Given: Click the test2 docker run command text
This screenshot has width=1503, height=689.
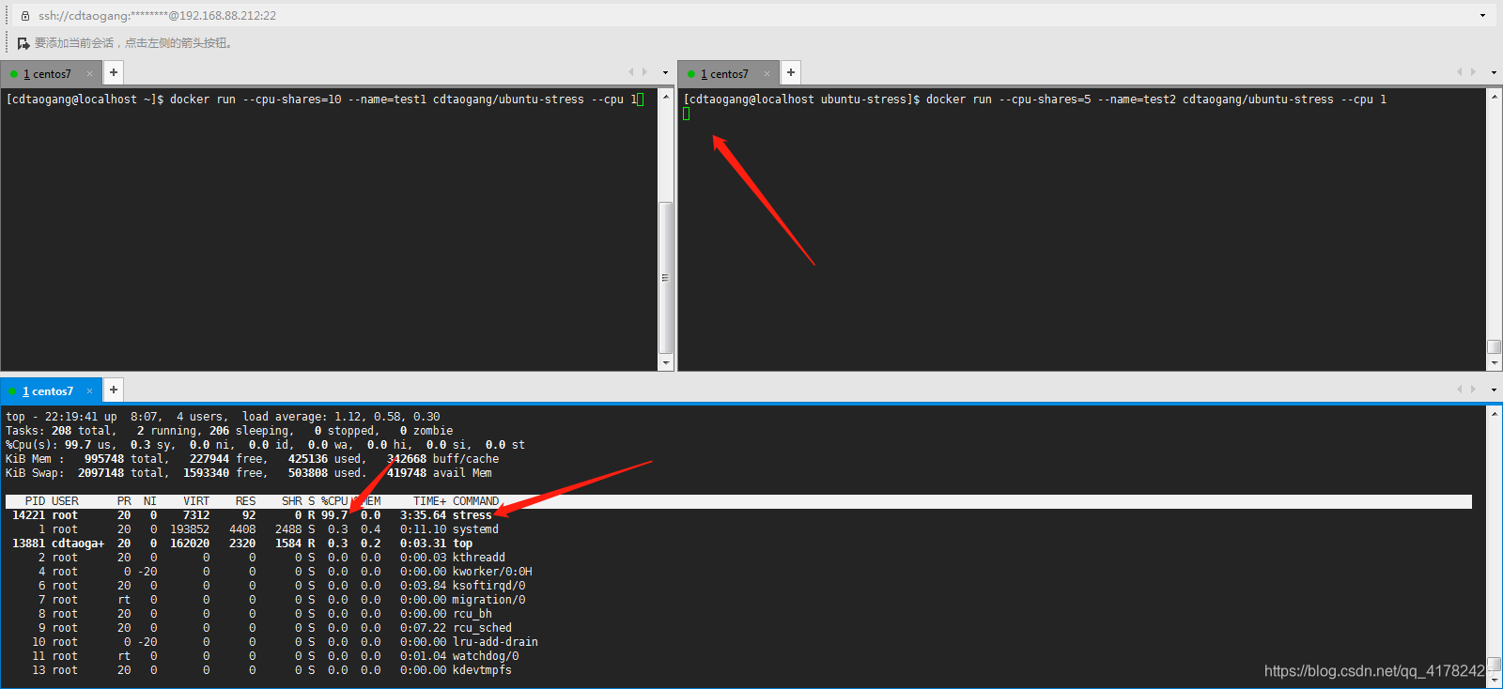Looking at the screenshot, I should click(1156, 100).
